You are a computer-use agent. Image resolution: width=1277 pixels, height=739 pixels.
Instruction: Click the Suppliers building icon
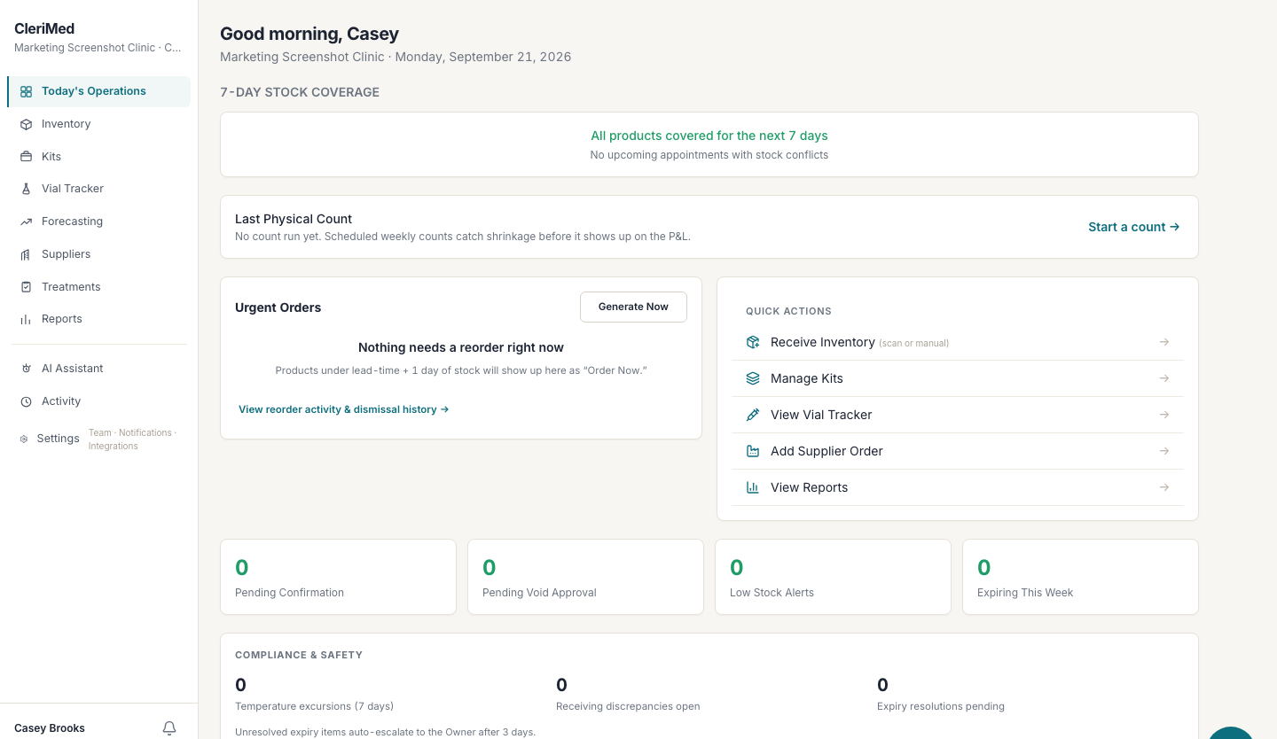tap(26, 254)
